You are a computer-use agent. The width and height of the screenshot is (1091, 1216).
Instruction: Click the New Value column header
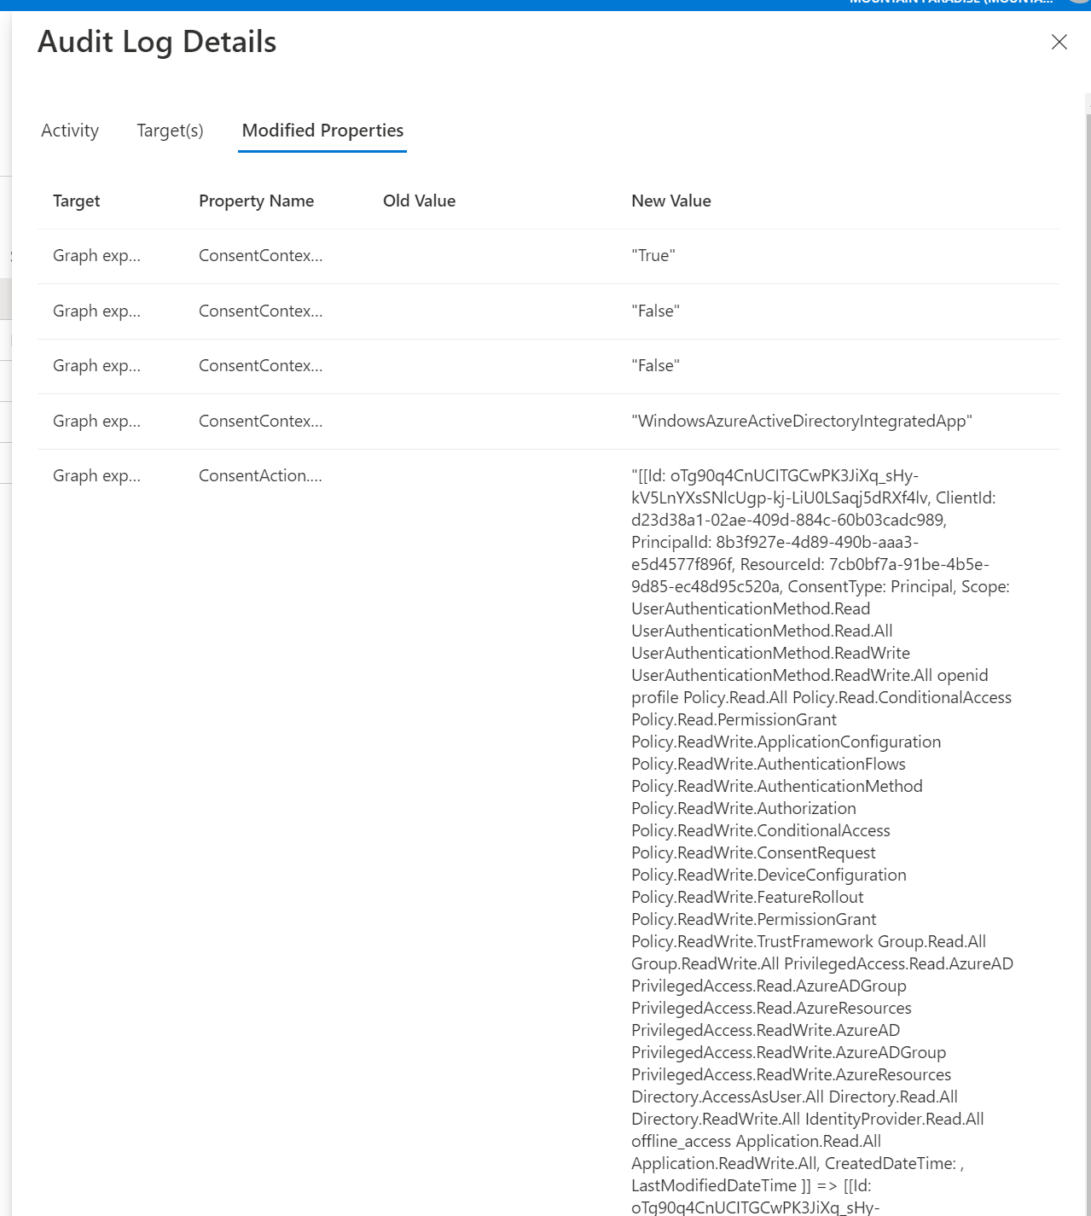(670, 201)
